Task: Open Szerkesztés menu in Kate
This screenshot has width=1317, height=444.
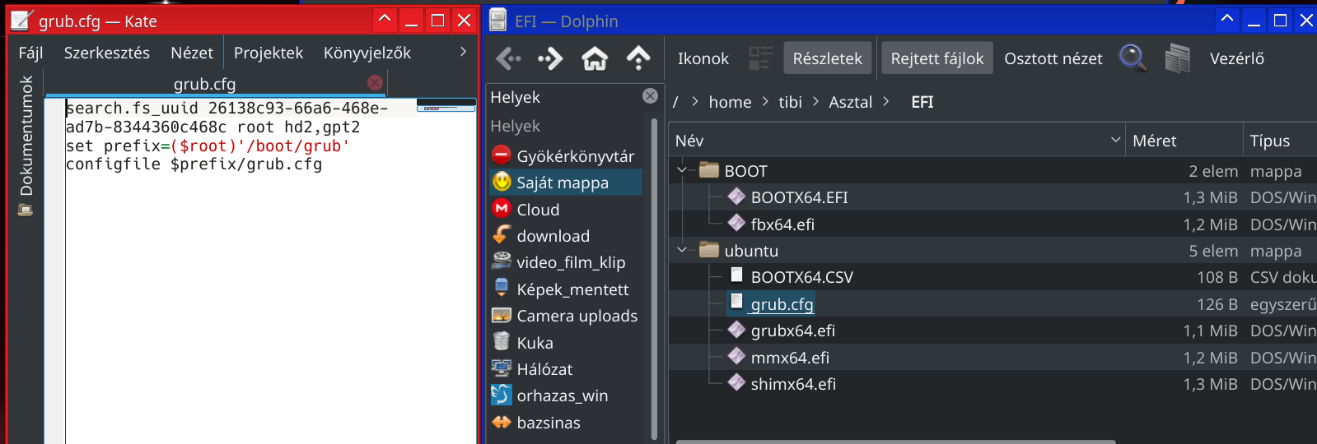Action: (x=107, y=53)
